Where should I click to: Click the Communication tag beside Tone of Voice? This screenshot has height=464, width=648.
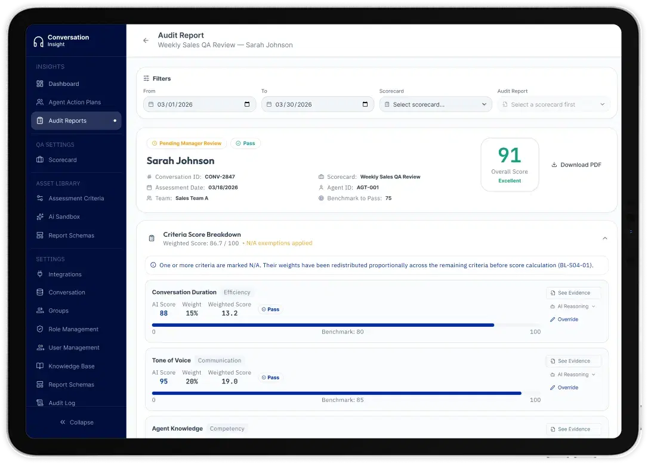pyautogui.click(x=220, y=360)
